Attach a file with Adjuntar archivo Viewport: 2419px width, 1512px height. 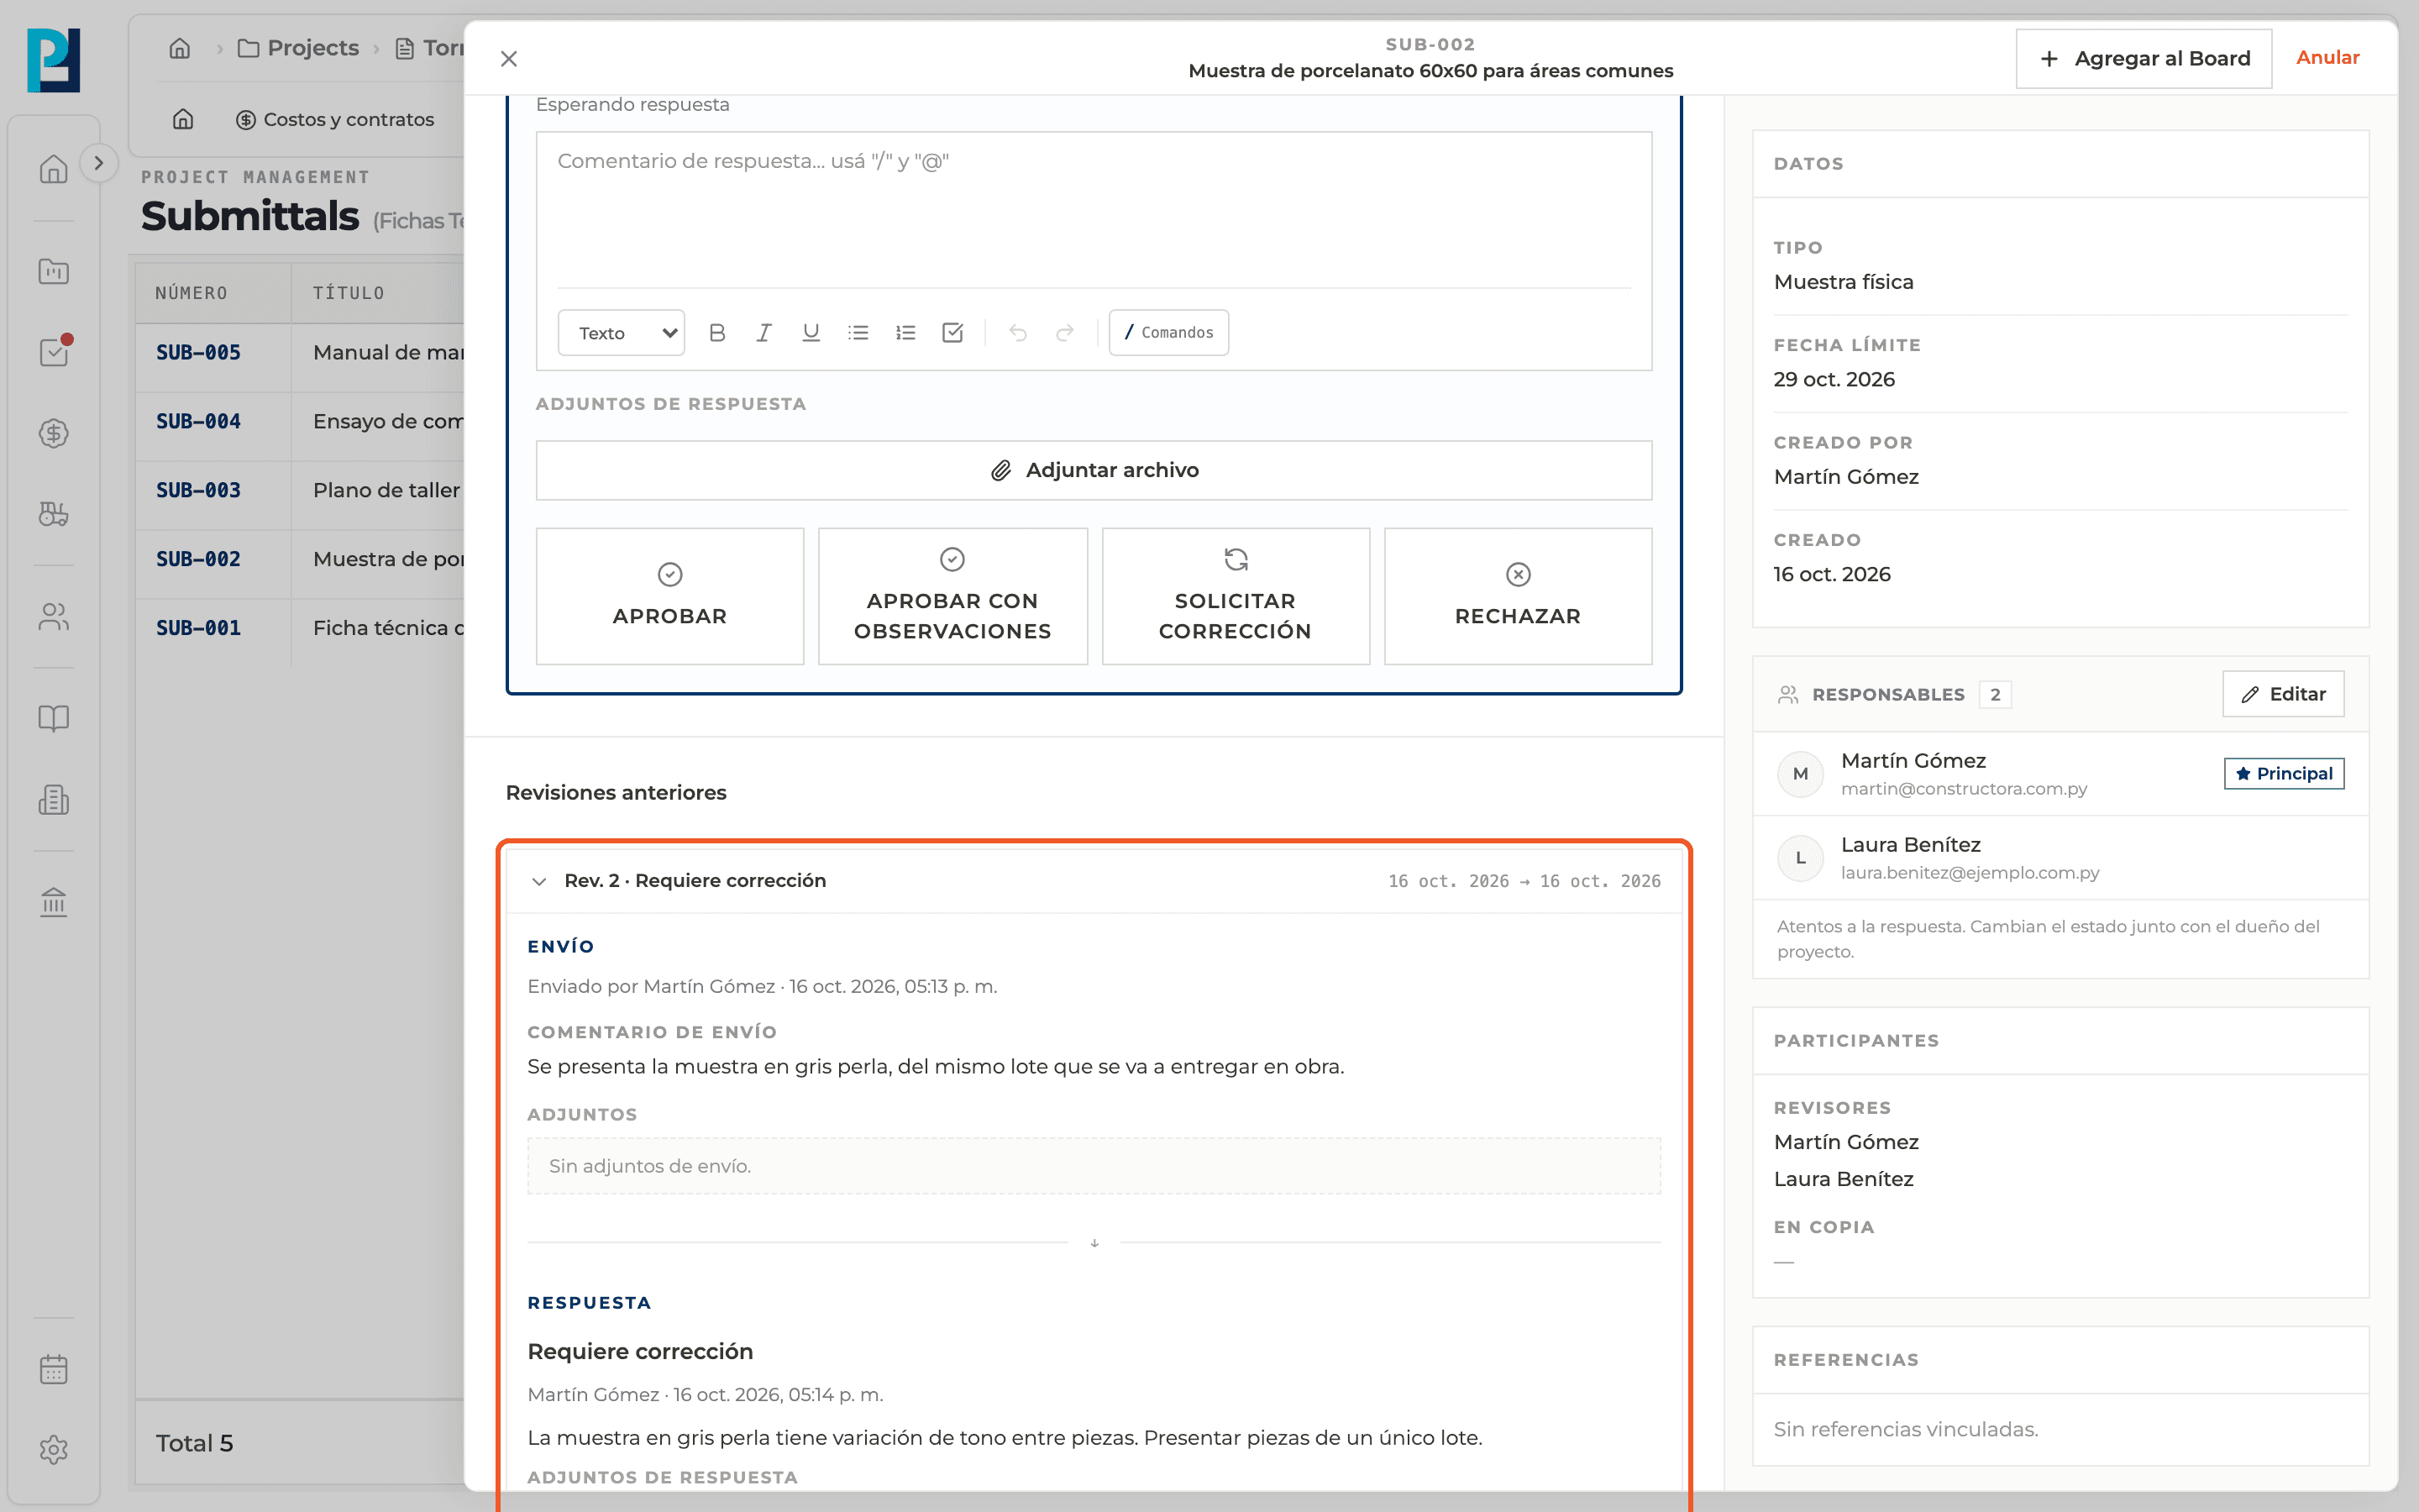1094,470
